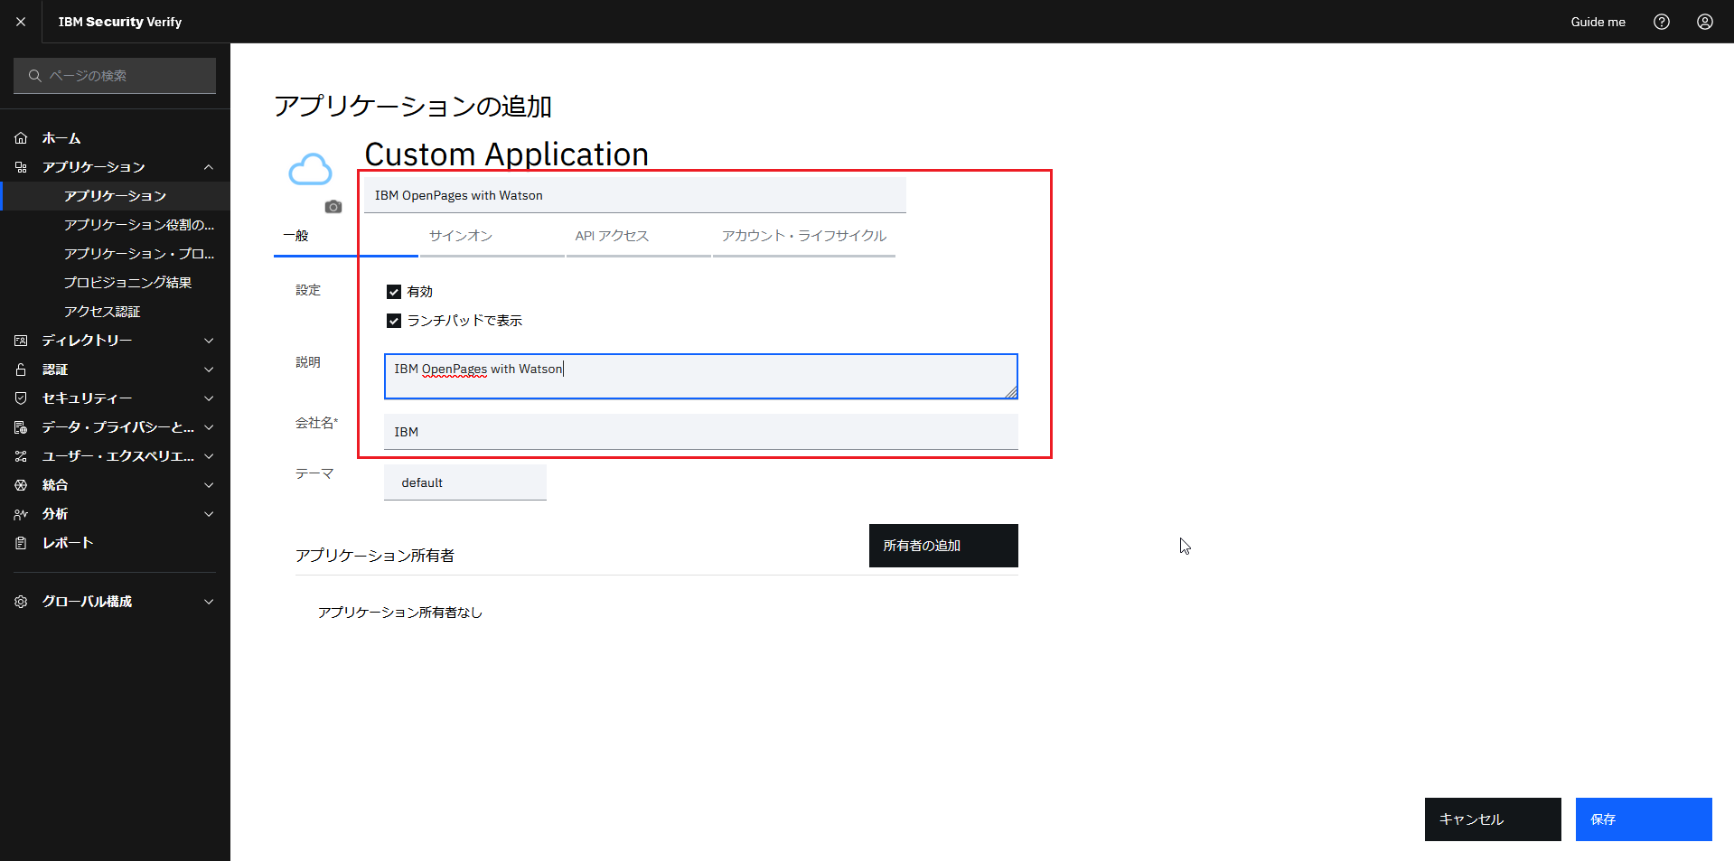Screen dimensions: 1734x861
Task: Click the analytics icon beside 分析
Action: pos(21,514)
